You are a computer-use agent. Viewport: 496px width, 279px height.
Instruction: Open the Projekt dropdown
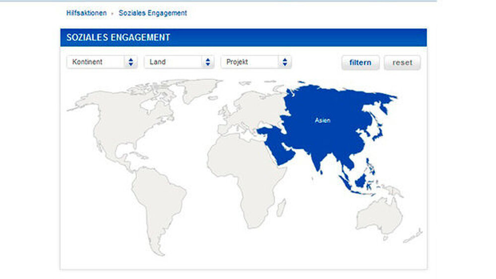click(x=256, y=62)
